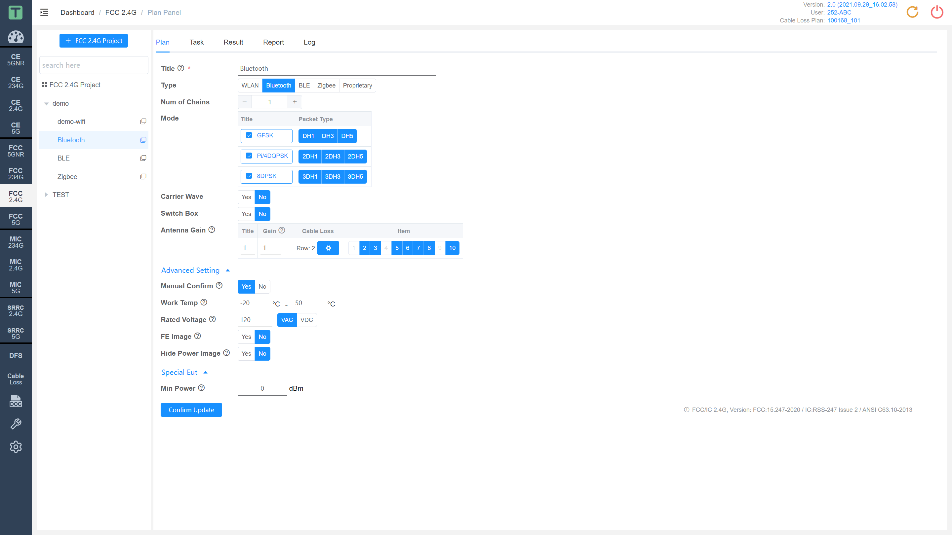Click Rated Voltage help icon
952x535 pixels.
pos(213,319)
